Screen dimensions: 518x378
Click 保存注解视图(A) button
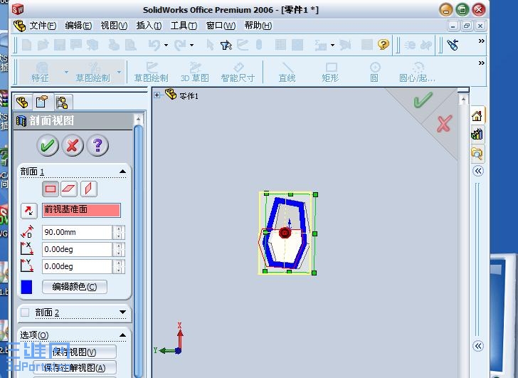click(x=75, y=367)
